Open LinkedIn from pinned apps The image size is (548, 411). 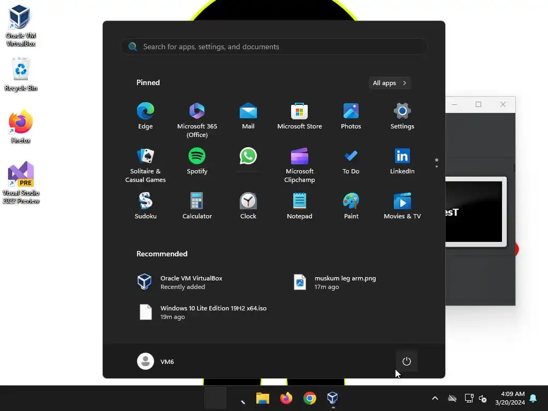coord(402,161)
